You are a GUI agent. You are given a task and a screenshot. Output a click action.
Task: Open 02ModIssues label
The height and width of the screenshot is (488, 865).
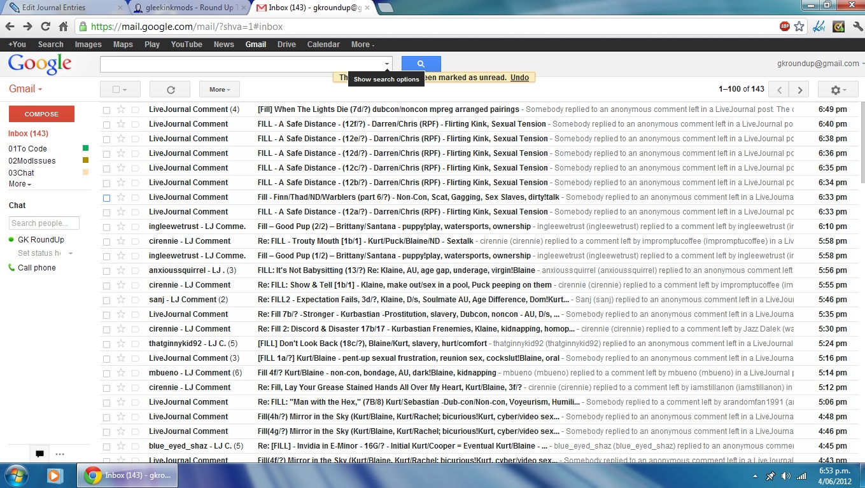[32, 161]
